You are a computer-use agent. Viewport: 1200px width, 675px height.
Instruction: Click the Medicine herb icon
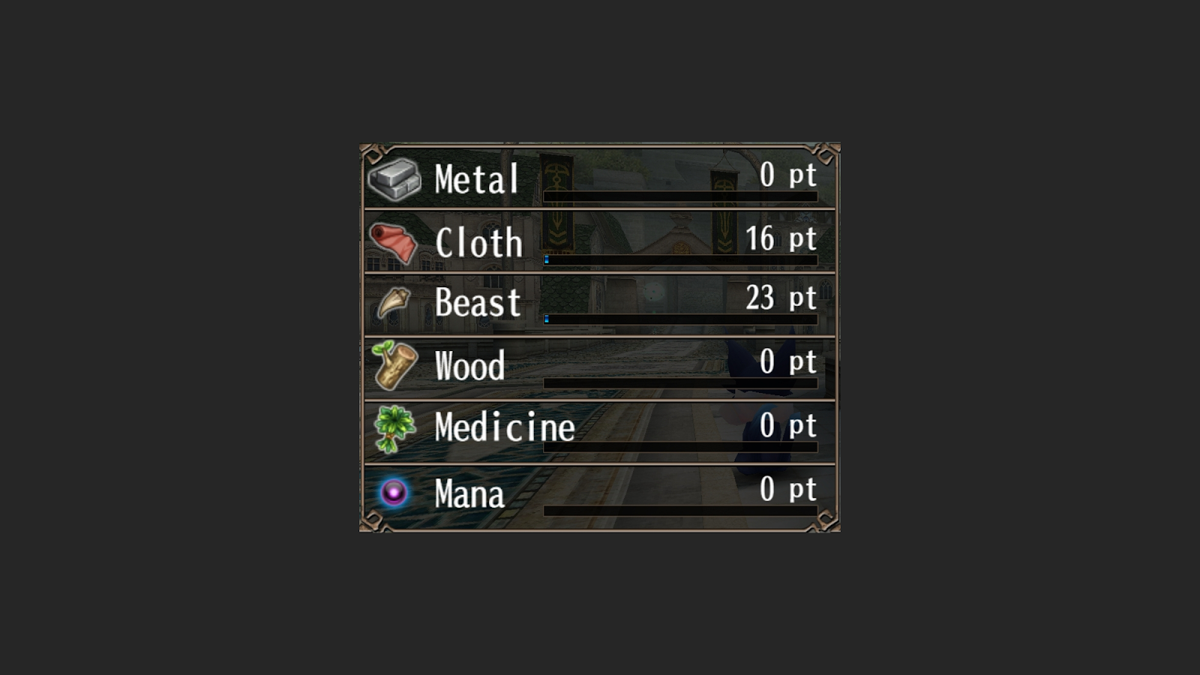[394, 429]
